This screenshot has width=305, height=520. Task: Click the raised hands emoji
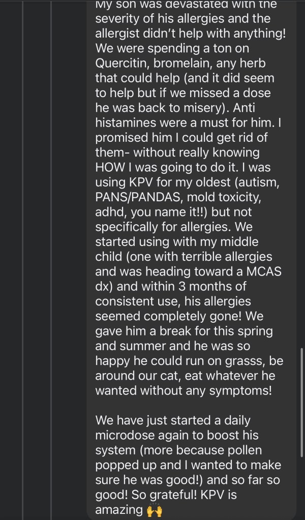click(x=154, y=510)
